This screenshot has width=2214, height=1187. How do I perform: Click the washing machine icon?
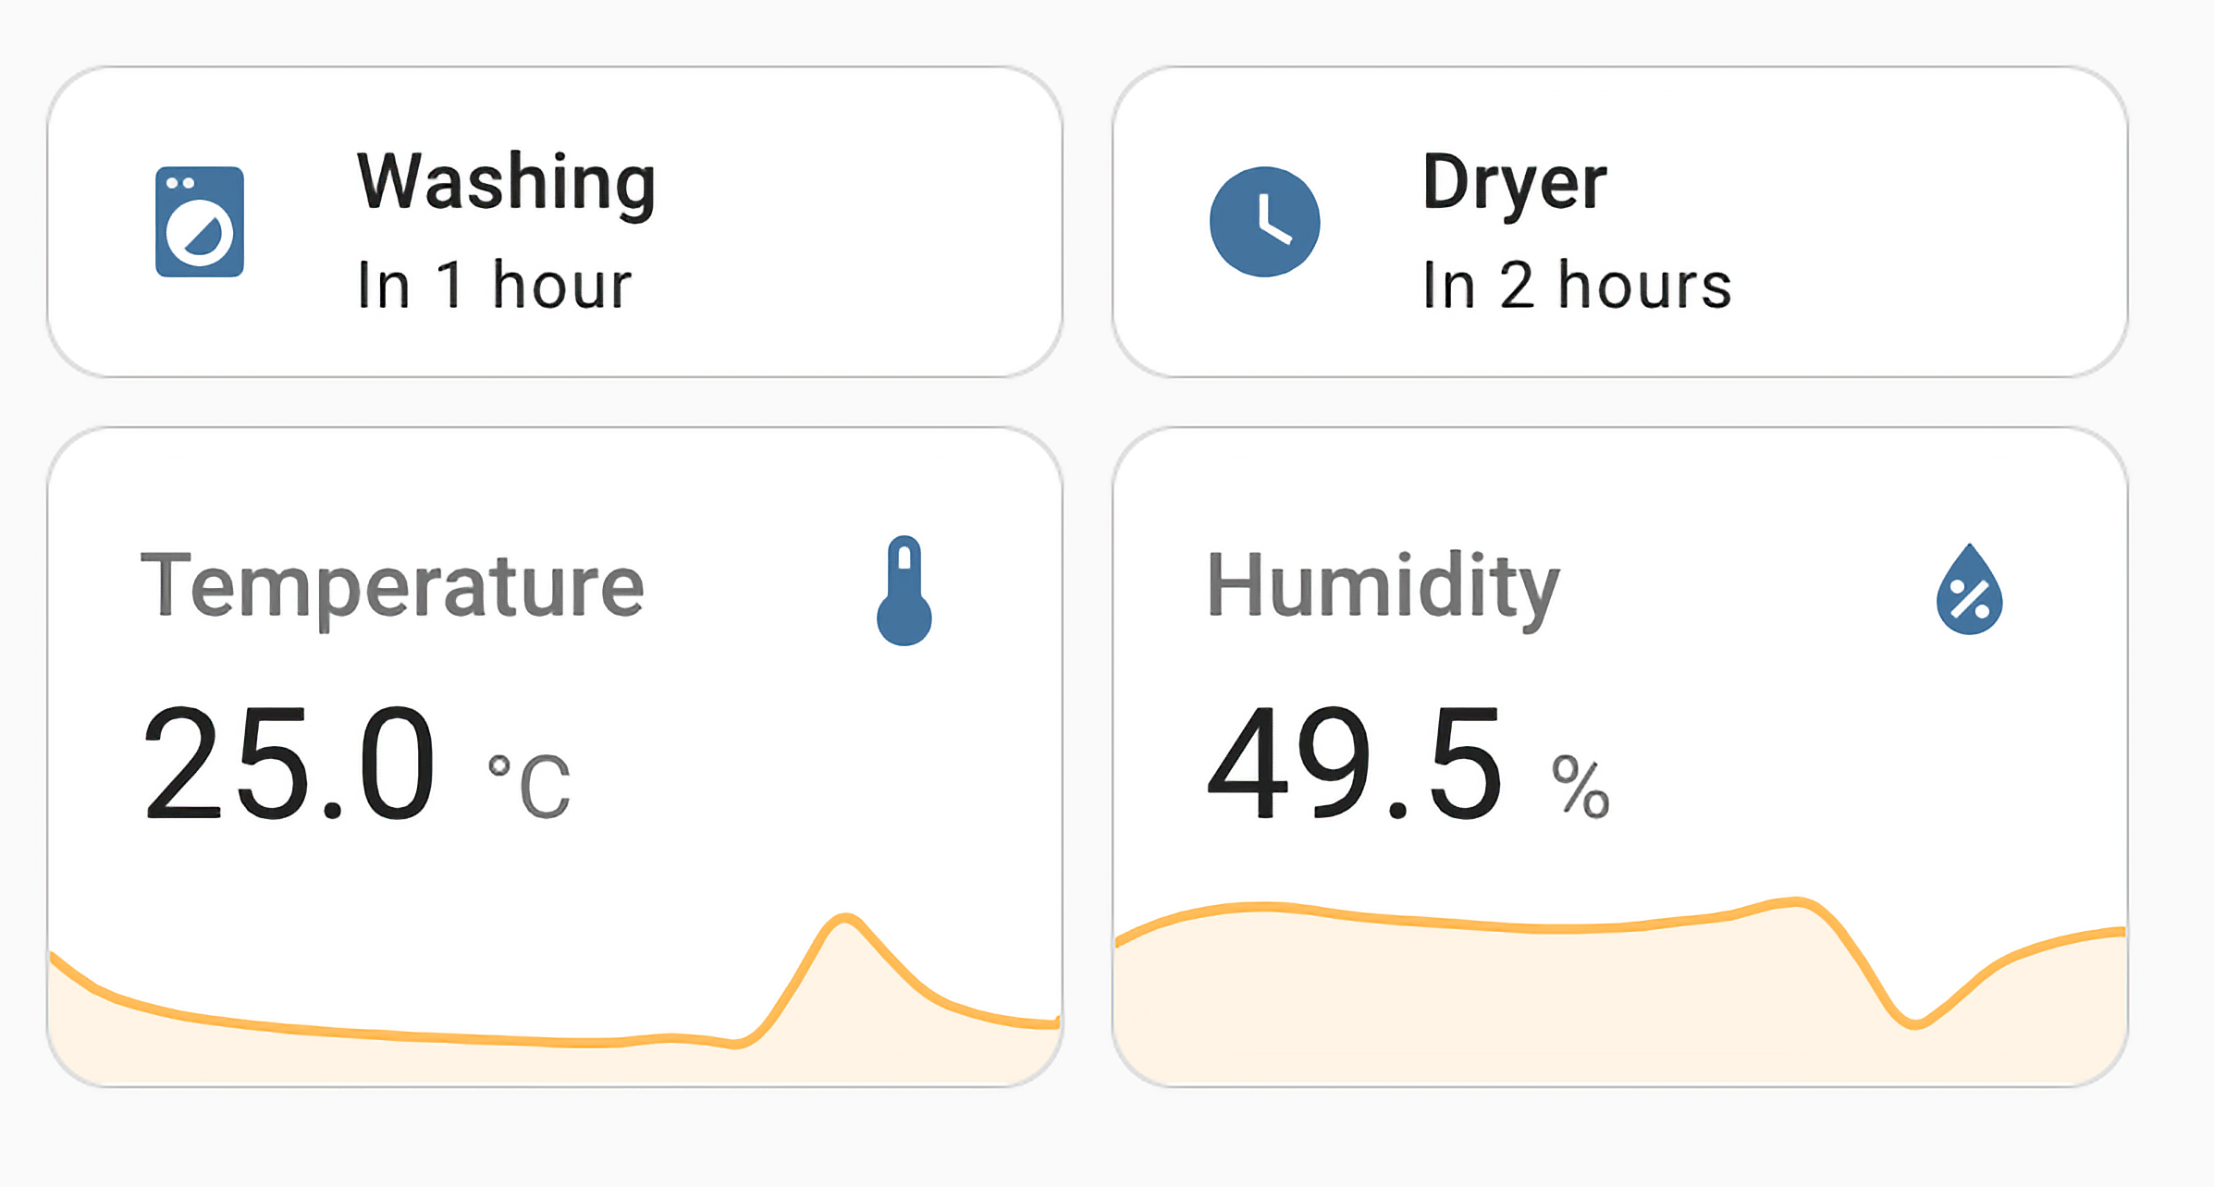click(x=200, y=222)
